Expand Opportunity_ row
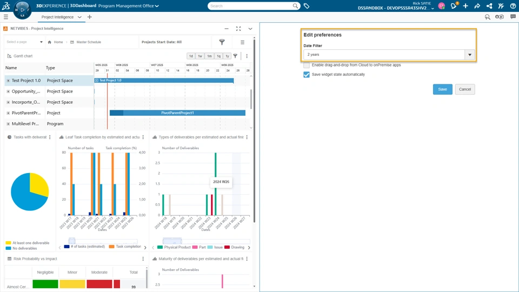The image size is (519, 292). pos(8,91)
